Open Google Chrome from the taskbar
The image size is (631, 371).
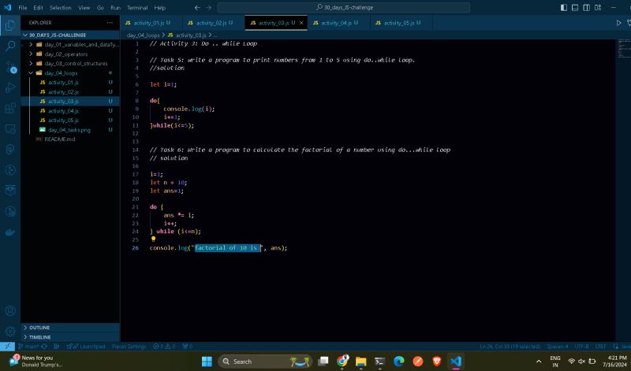[x=342, y=362]
